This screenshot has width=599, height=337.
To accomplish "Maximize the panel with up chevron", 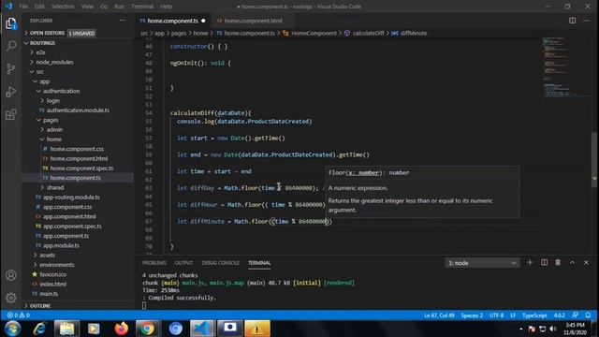I will [x=572, y=262].
